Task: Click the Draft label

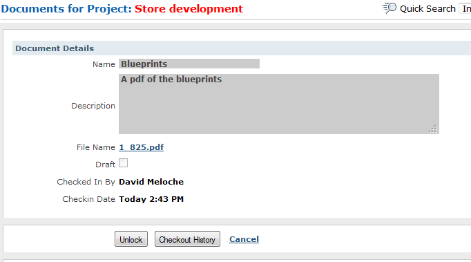Action: (105, 165)
